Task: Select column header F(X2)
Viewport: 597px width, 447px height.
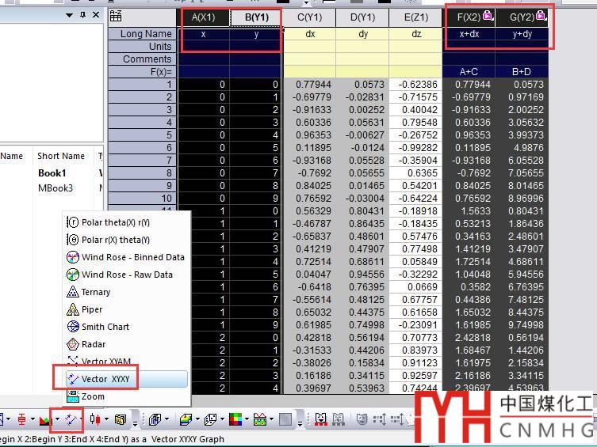Action: click(469, 17)
